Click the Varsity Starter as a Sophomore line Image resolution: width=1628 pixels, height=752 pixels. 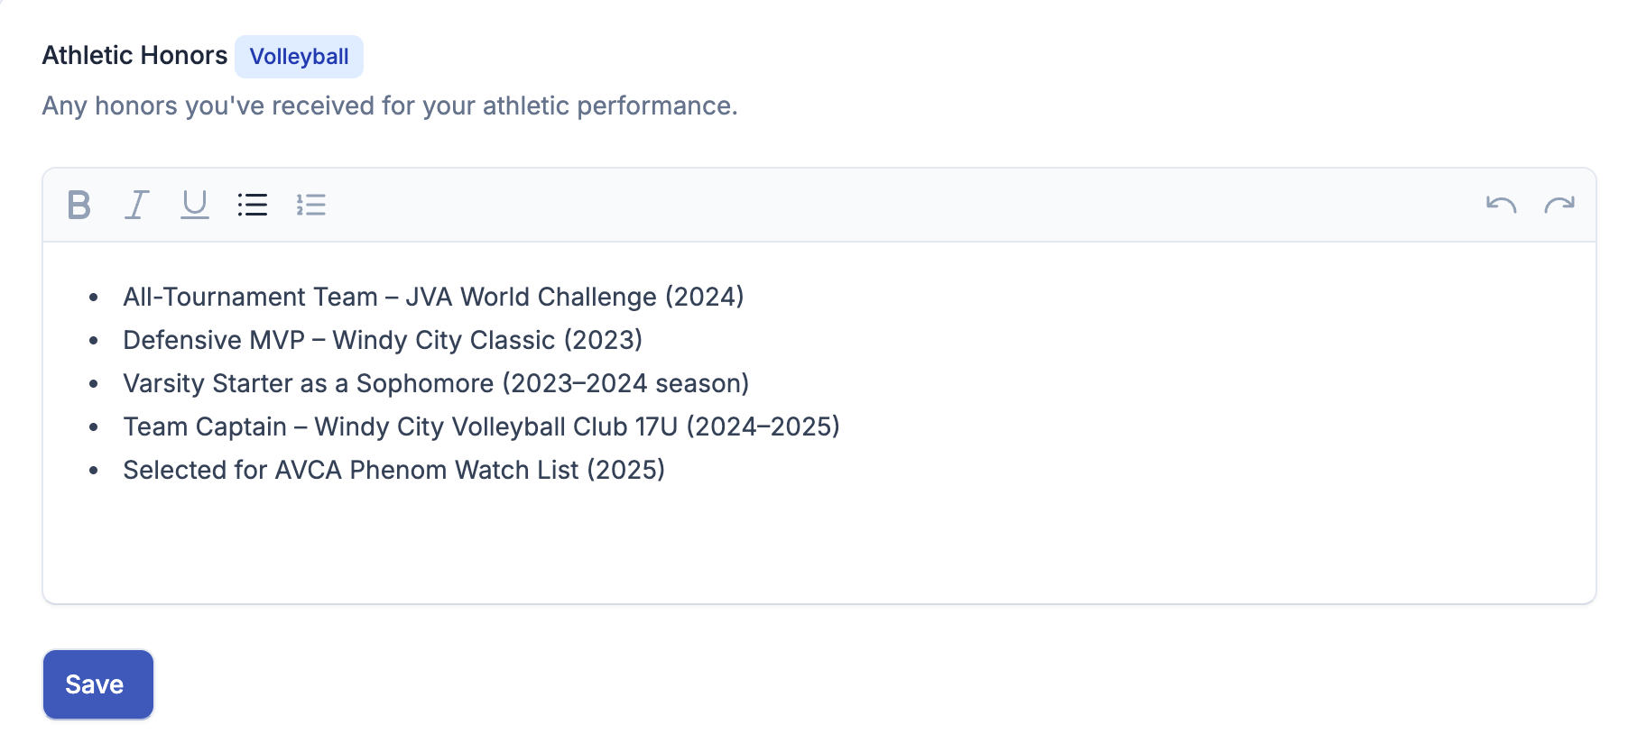point(436,383)
